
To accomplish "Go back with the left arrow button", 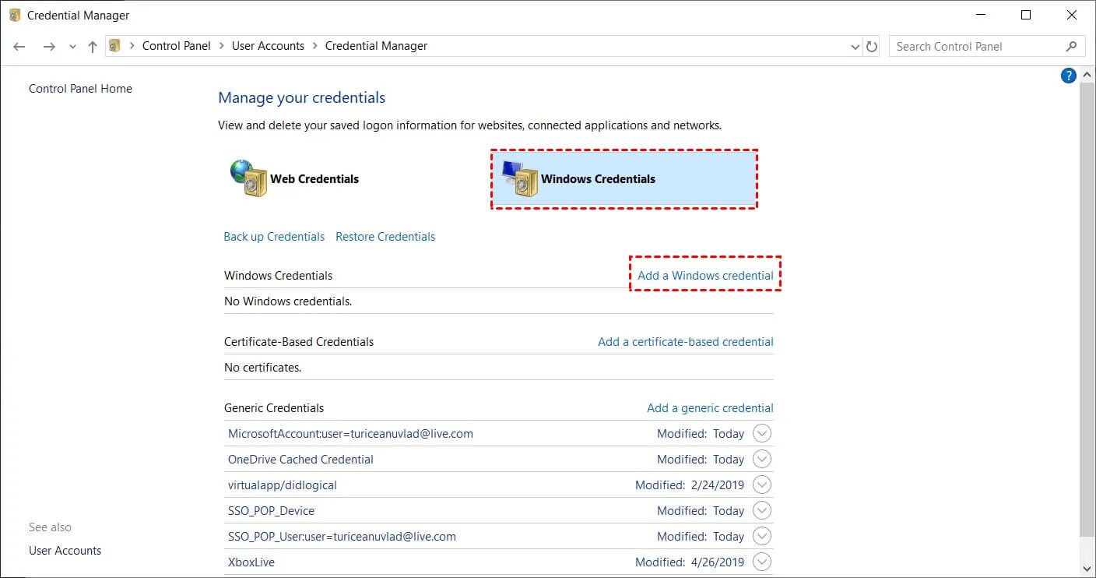I will point(20,47).
